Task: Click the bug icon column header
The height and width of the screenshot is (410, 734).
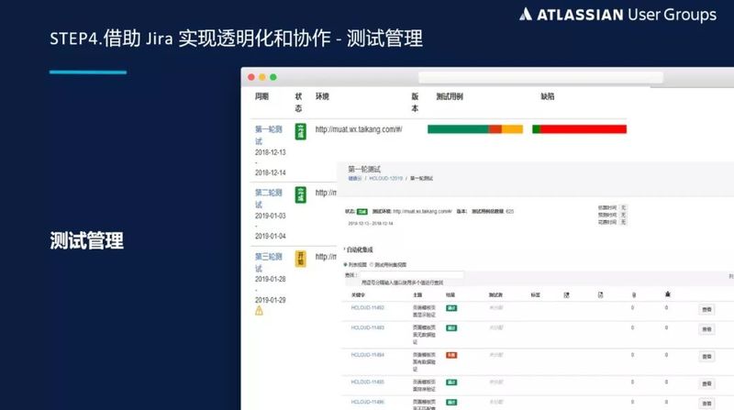Action: pyautogui.click(x=668, y=294)
